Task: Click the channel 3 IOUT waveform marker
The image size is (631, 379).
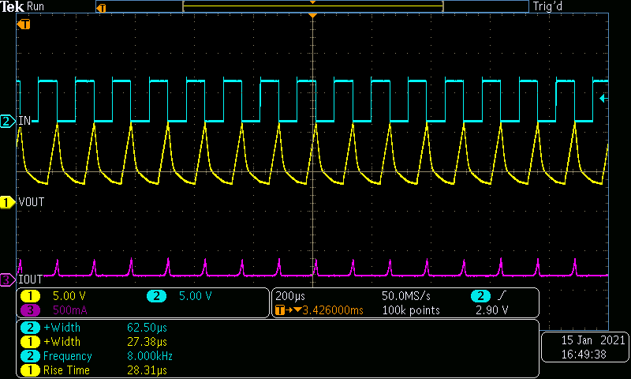Action: [8, 280]
